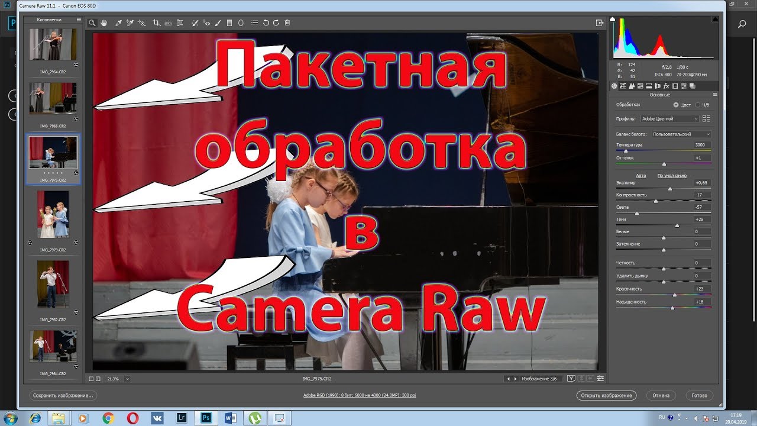
Task: Adjust the Красочность slider
Action: (x=675, y=295)
